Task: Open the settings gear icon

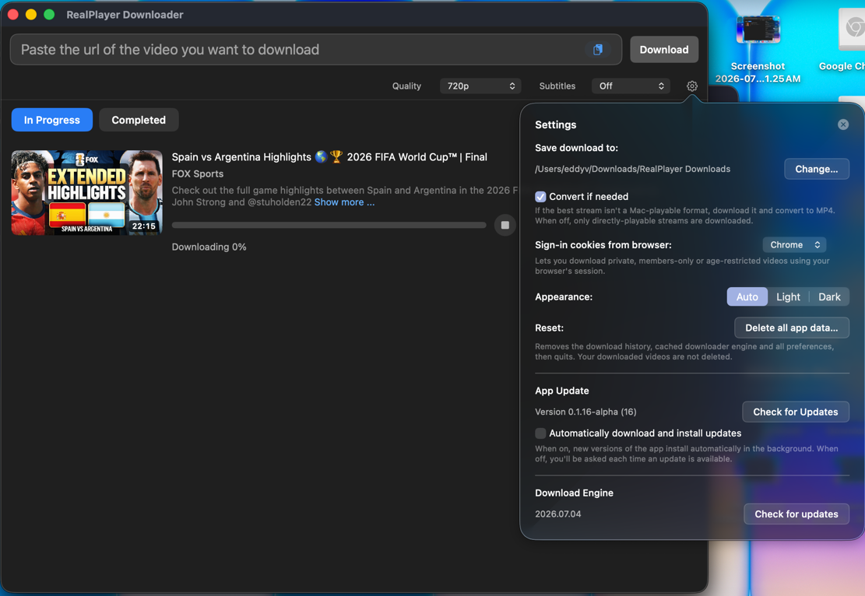Action: coord(692,86)
